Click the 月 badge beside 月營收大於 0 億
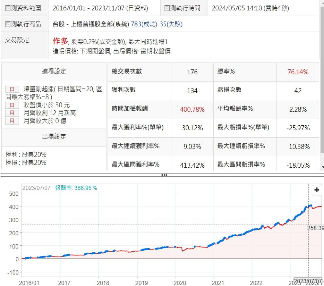This screenshot has width=324, height=286. [x=12, y=121]
